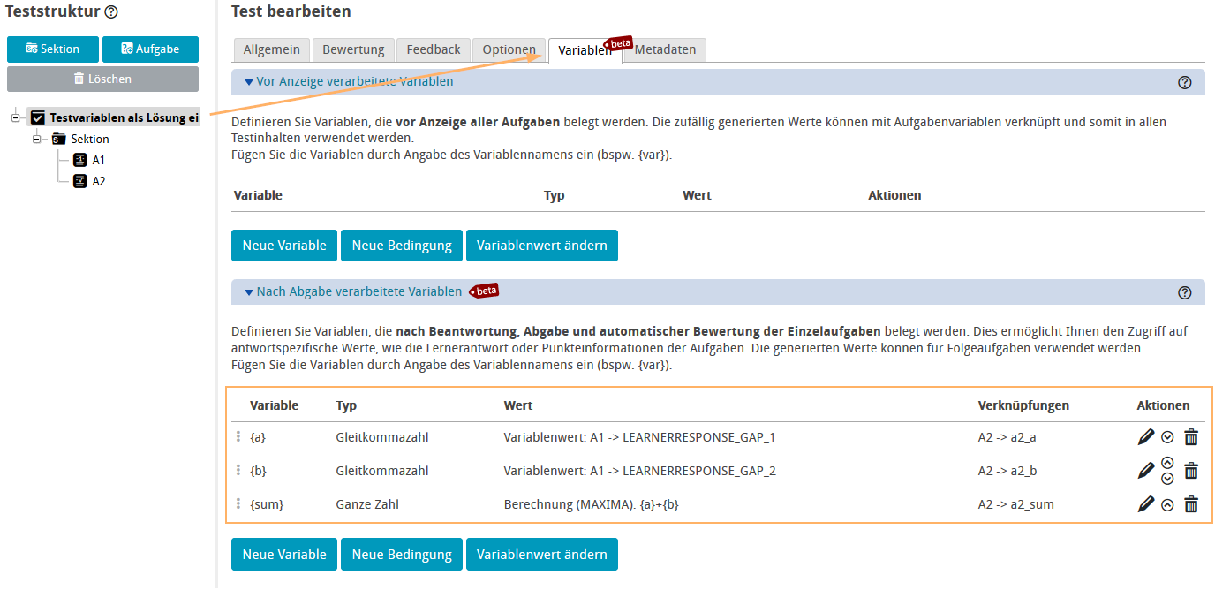Click the lower Neue Bedingung button
The height and width of the screenshot is (590, 1215).
(402, 555)
